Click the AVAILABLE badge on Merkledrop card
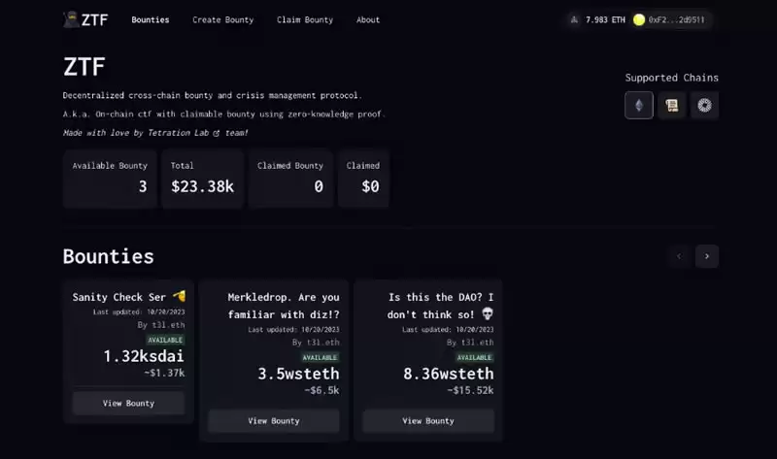 coord(320,357)
